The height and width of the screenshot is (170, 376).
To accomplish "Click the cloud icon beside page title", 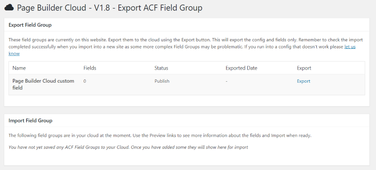I will tap(9, 8).
